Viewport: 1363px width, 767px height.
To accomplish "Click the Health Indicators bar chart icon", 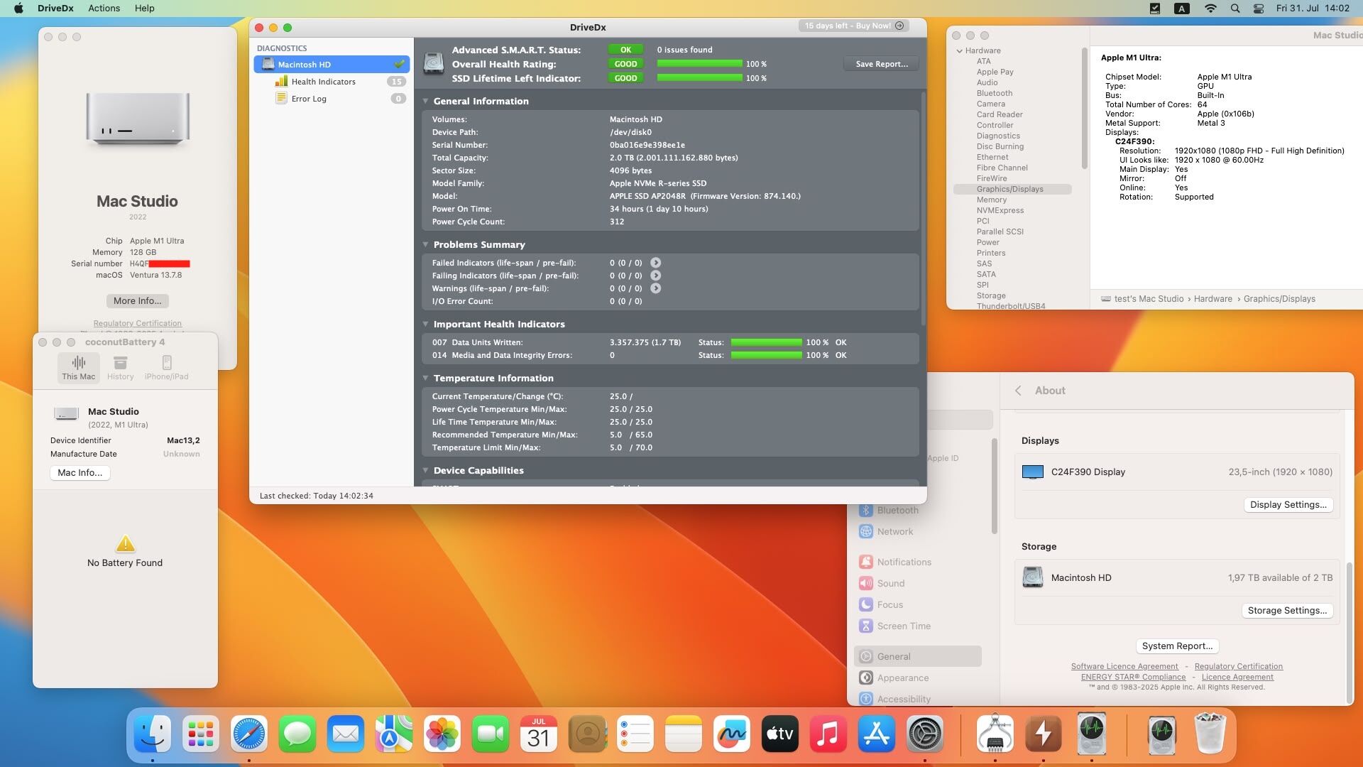I will [x=281, y=82].
